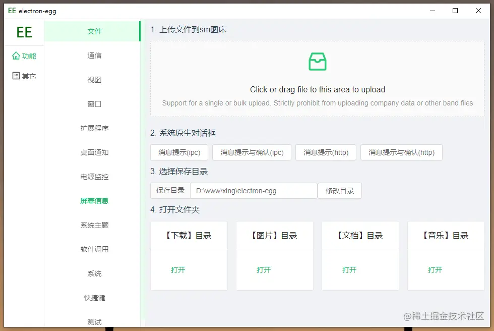
Task: Click the 消息提示与确认(http) button
Action: coord(401,152)
